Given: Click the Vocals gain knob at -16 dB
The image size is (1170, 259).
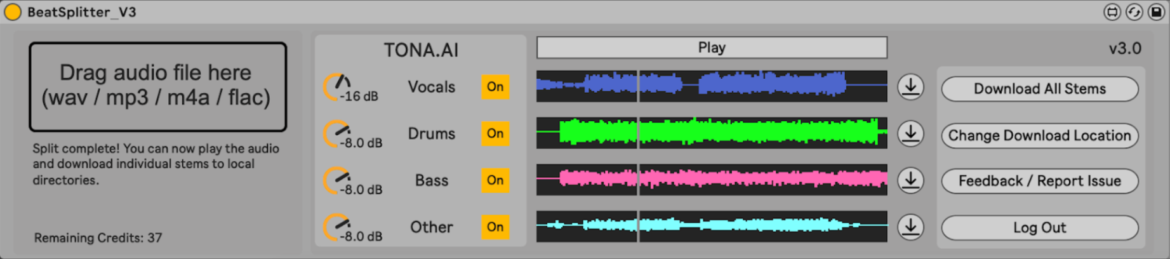Looking at the screenshot, I should click(336, 87).
